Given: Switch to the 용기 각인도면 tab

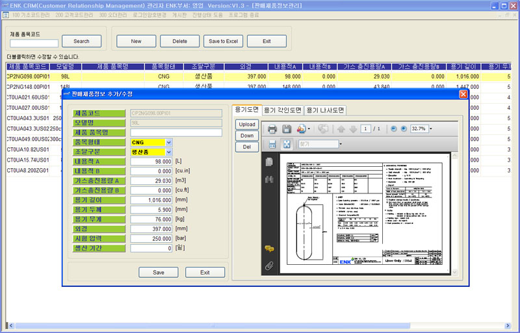Looking at the screenshot, I should pos(283,110).
